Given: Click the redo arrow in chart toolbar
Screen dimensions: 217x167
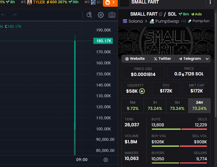Looking at the screenshot, I should [14, 15].
